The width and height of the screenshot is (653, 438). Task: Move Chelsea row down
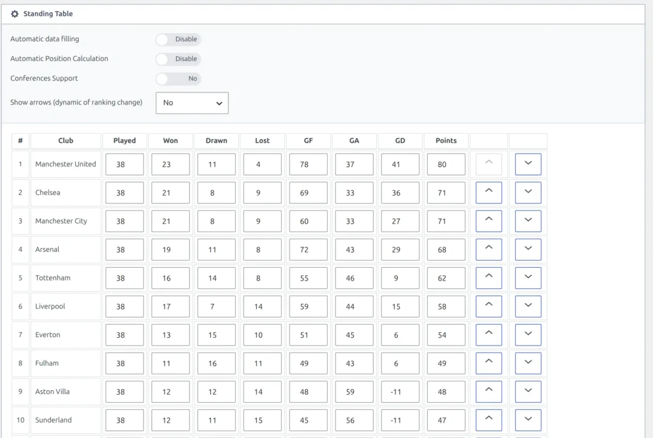click(528, 193)
